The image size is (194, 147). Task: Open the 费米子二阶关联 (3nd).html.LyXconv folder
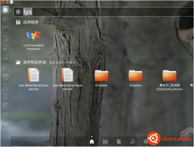click(x=169, y=80)
